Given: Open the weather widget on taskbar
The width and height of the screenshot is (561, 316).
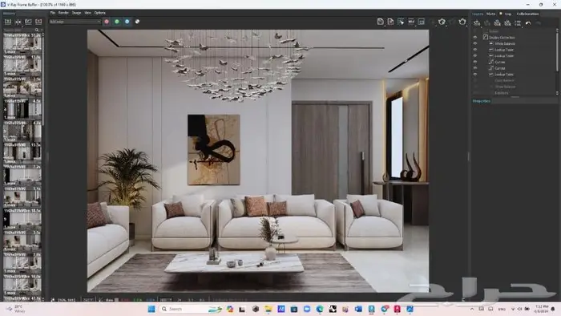Looking at the screenshot, I should click(16, 309).
